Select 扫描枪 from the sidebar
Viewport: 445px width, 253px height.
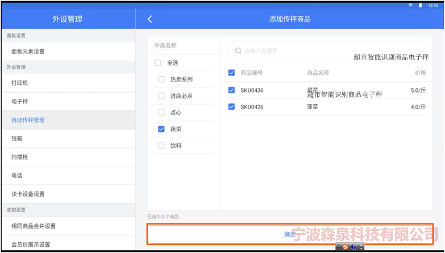(x=68, y=157)
